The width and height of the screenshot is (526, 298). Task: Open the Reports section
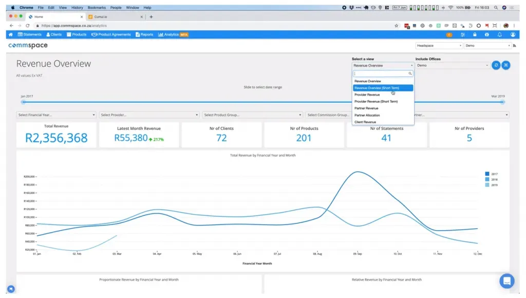pyautogui.click(x=144, y=34)
